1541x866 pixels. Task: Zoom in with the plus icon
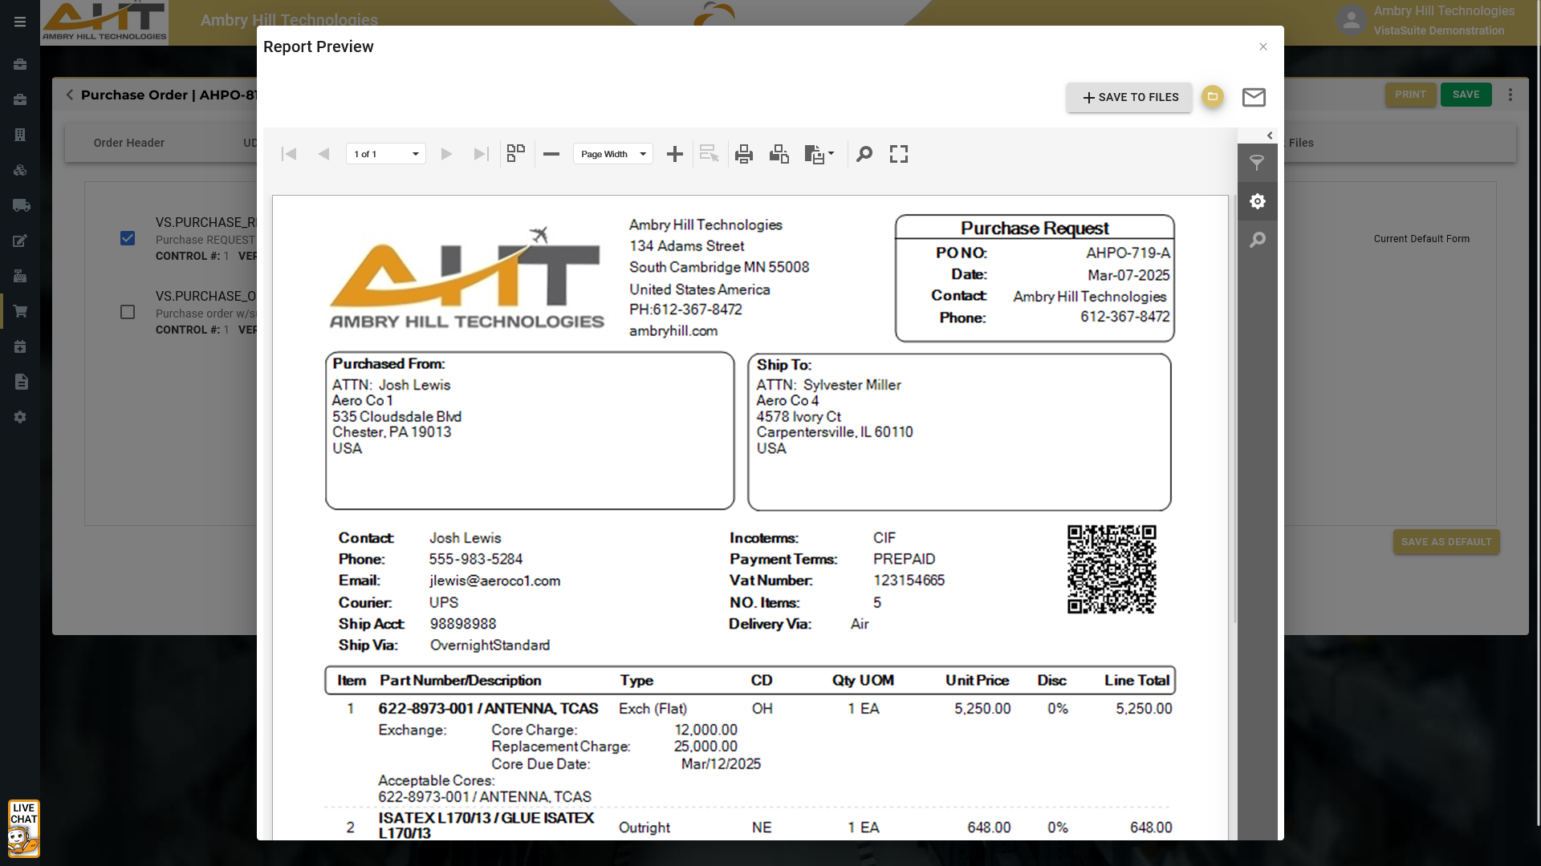pos(675,154)
